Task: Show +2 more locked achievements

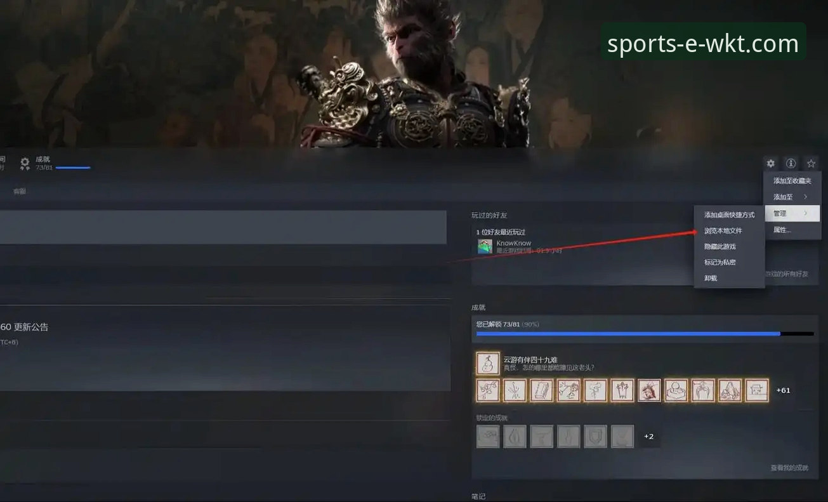Action: (x=648, y=437)
